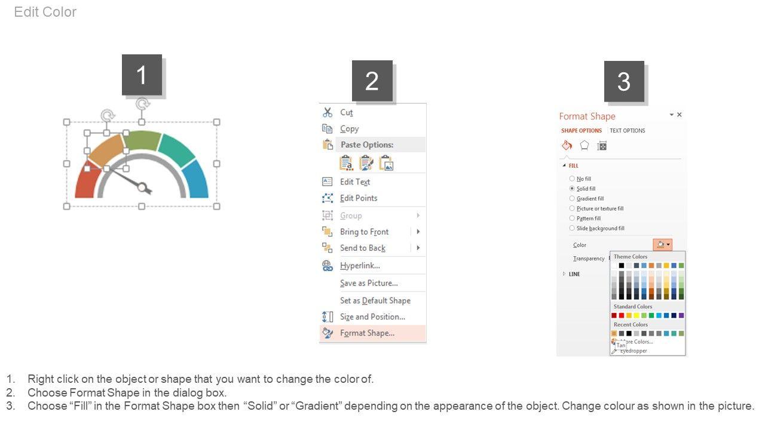Select the No fill radio button
765x430 pixels.
572,179
